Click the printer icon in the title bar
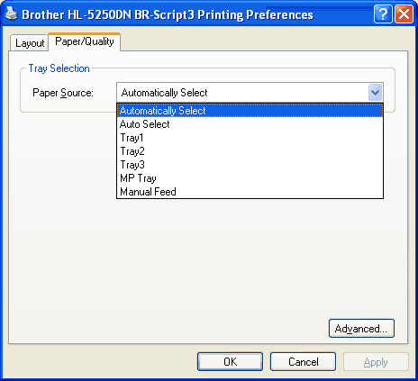Image resolution: width=418 pixels, height=381 pixels. click(x=11, y=14)
